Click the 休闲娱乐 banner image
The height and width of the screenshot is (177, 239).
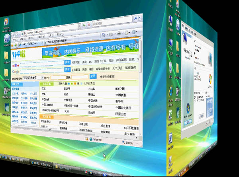coord(90,49)
